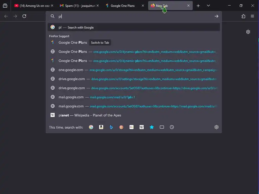The image size is (259, 194).
Task: Click the Back navigation arrow
Action: coord(6,16)
